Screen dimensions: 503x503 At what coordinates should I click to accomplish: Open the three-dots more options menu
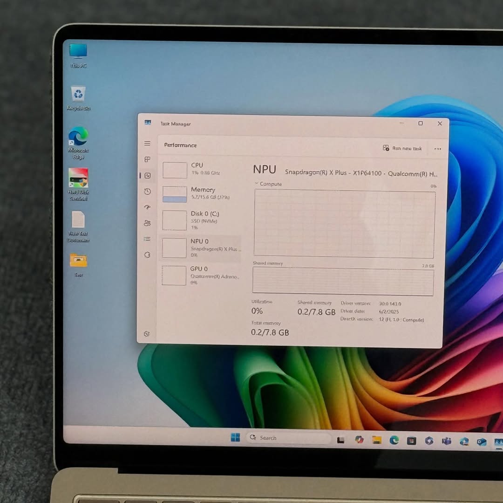coord(437,149)
